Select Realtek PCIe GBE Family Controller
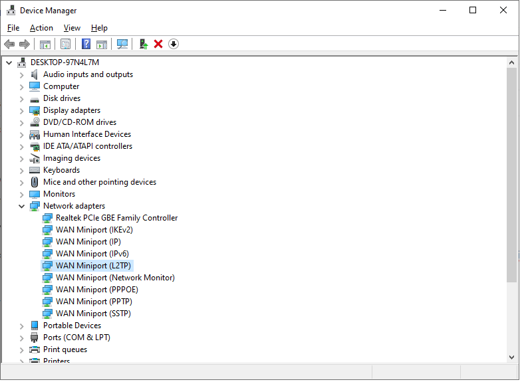The width and height of the screenshot is (522, 382). point(116,218)
